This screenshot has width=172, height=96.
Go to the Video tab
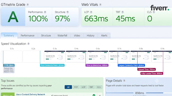pyautogui.click(x=77, y=36)
